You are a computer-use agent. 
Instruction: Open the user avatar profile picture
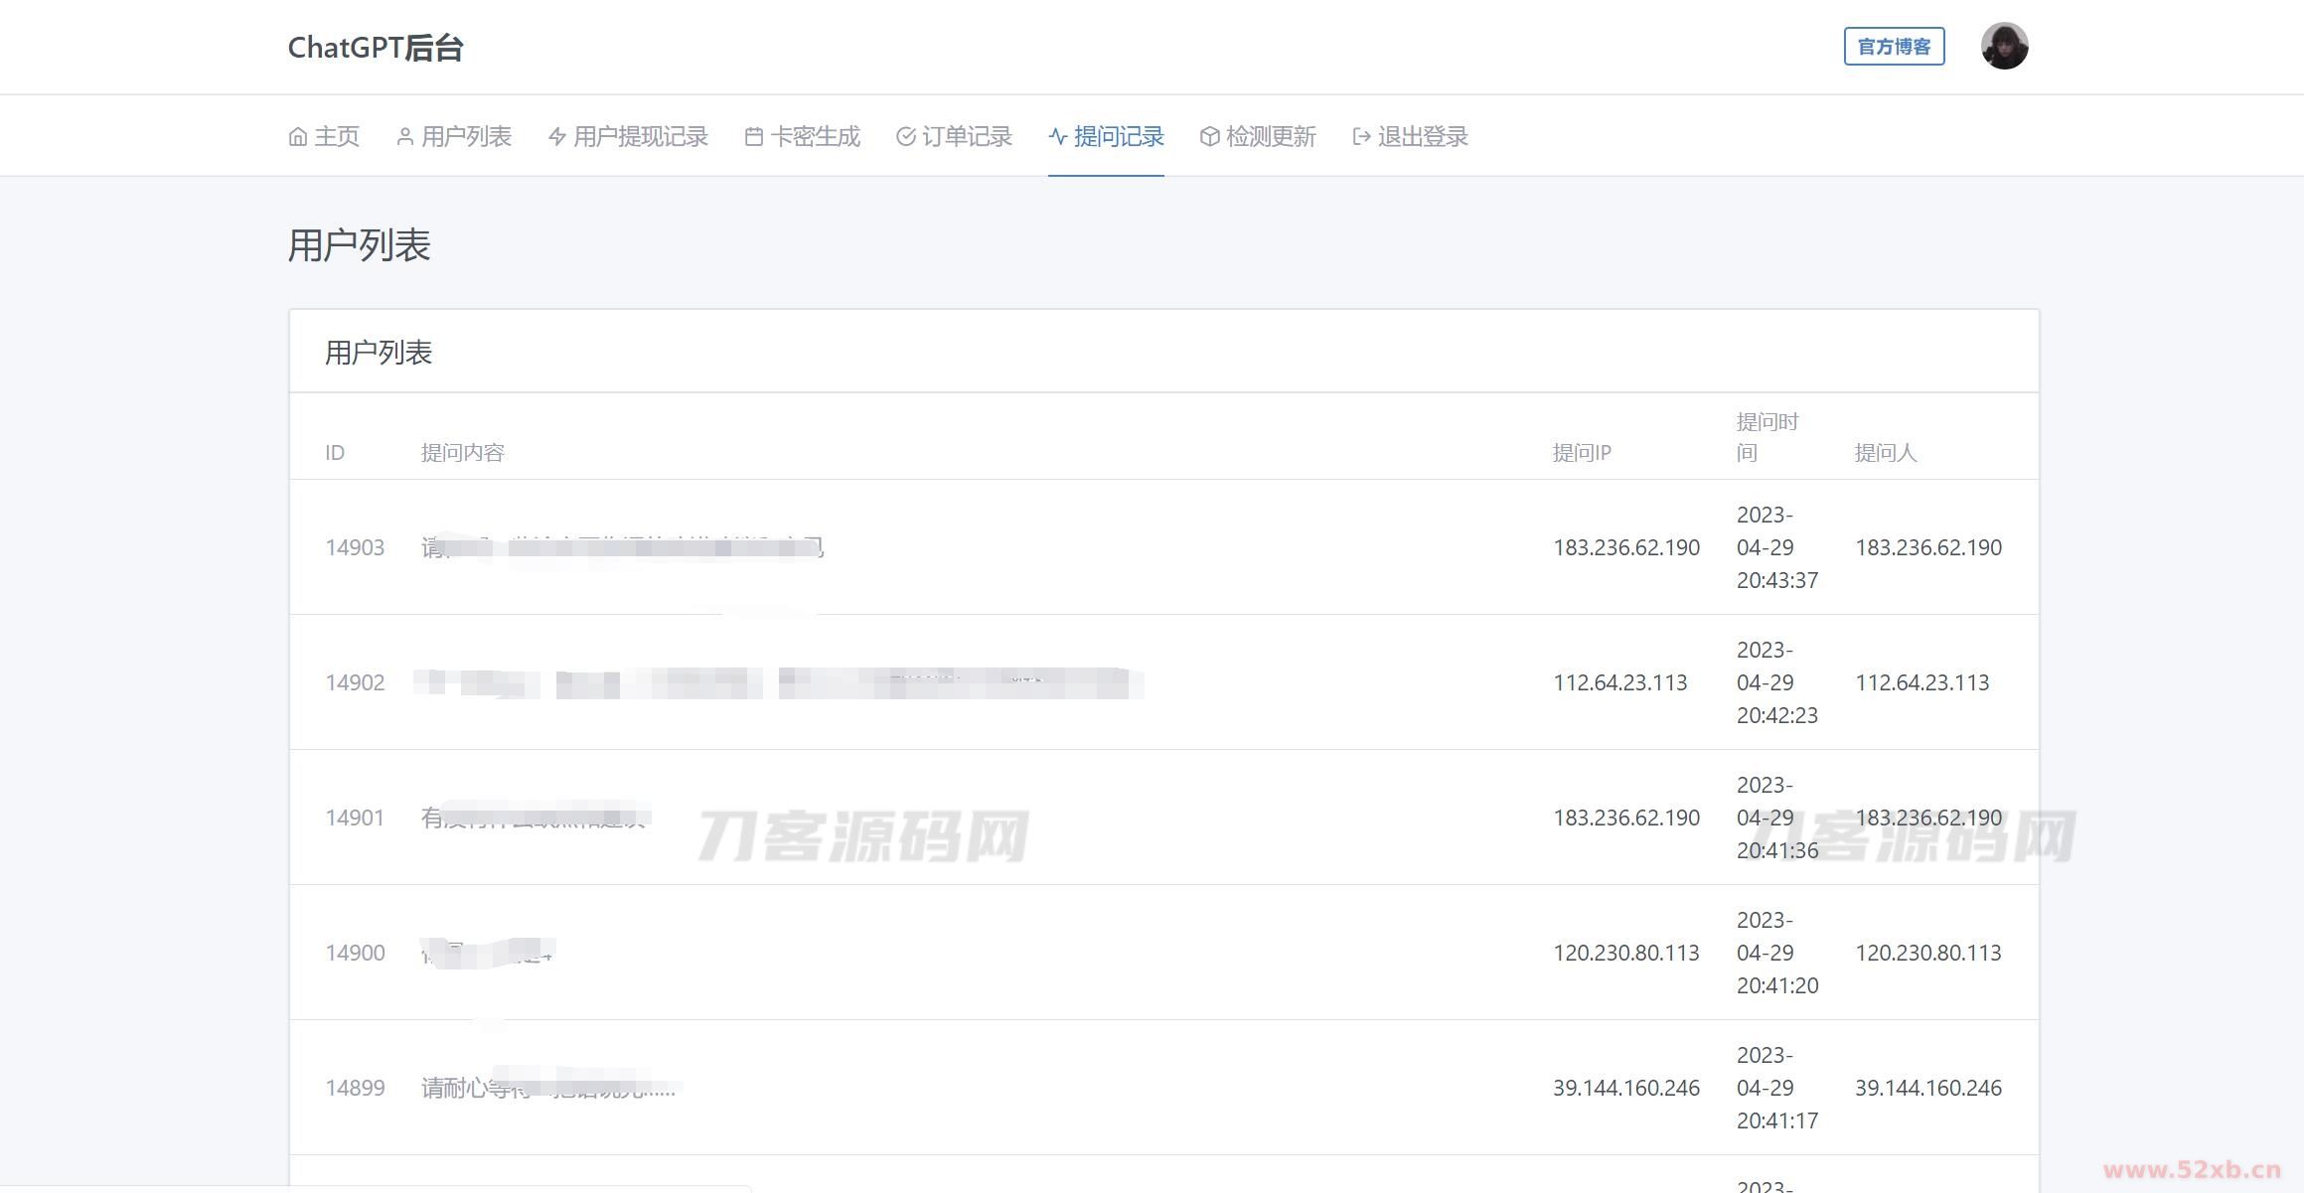2004,47
